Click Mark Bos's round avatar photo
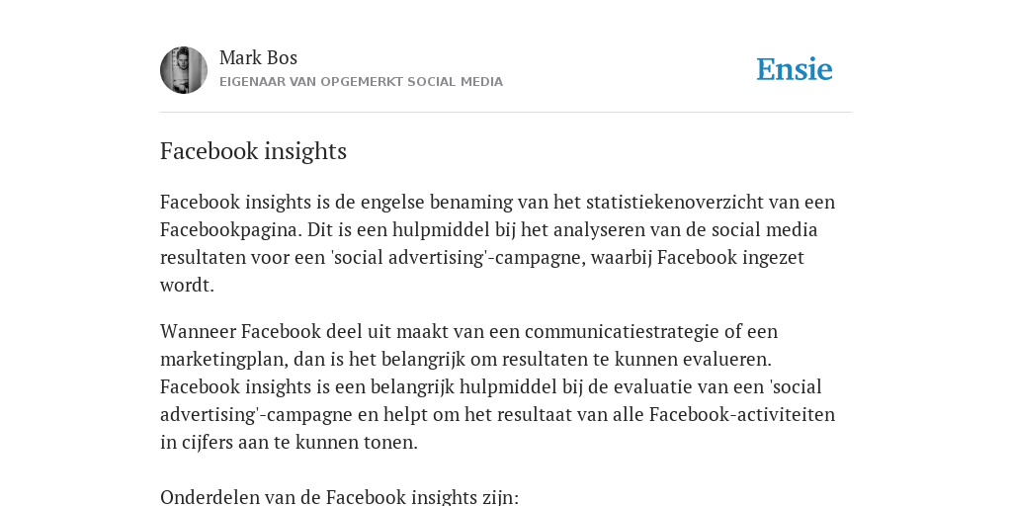1012x506 pixels. tap(184, 70)
